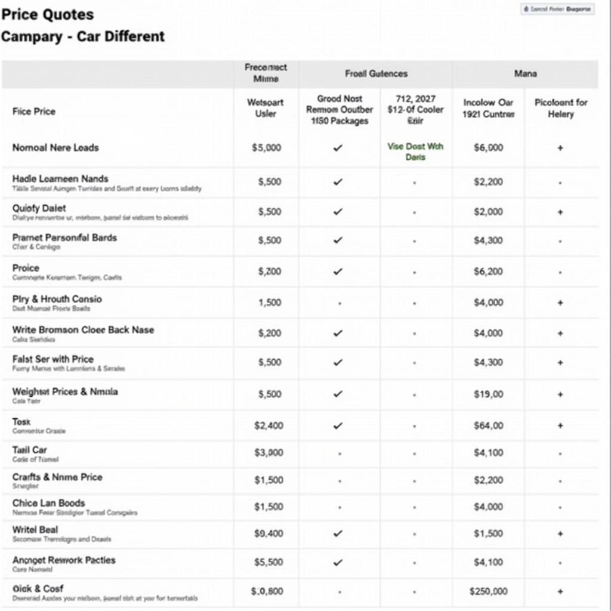Select the Mana column header
611x611 pixels.
[x=525, y=74]
